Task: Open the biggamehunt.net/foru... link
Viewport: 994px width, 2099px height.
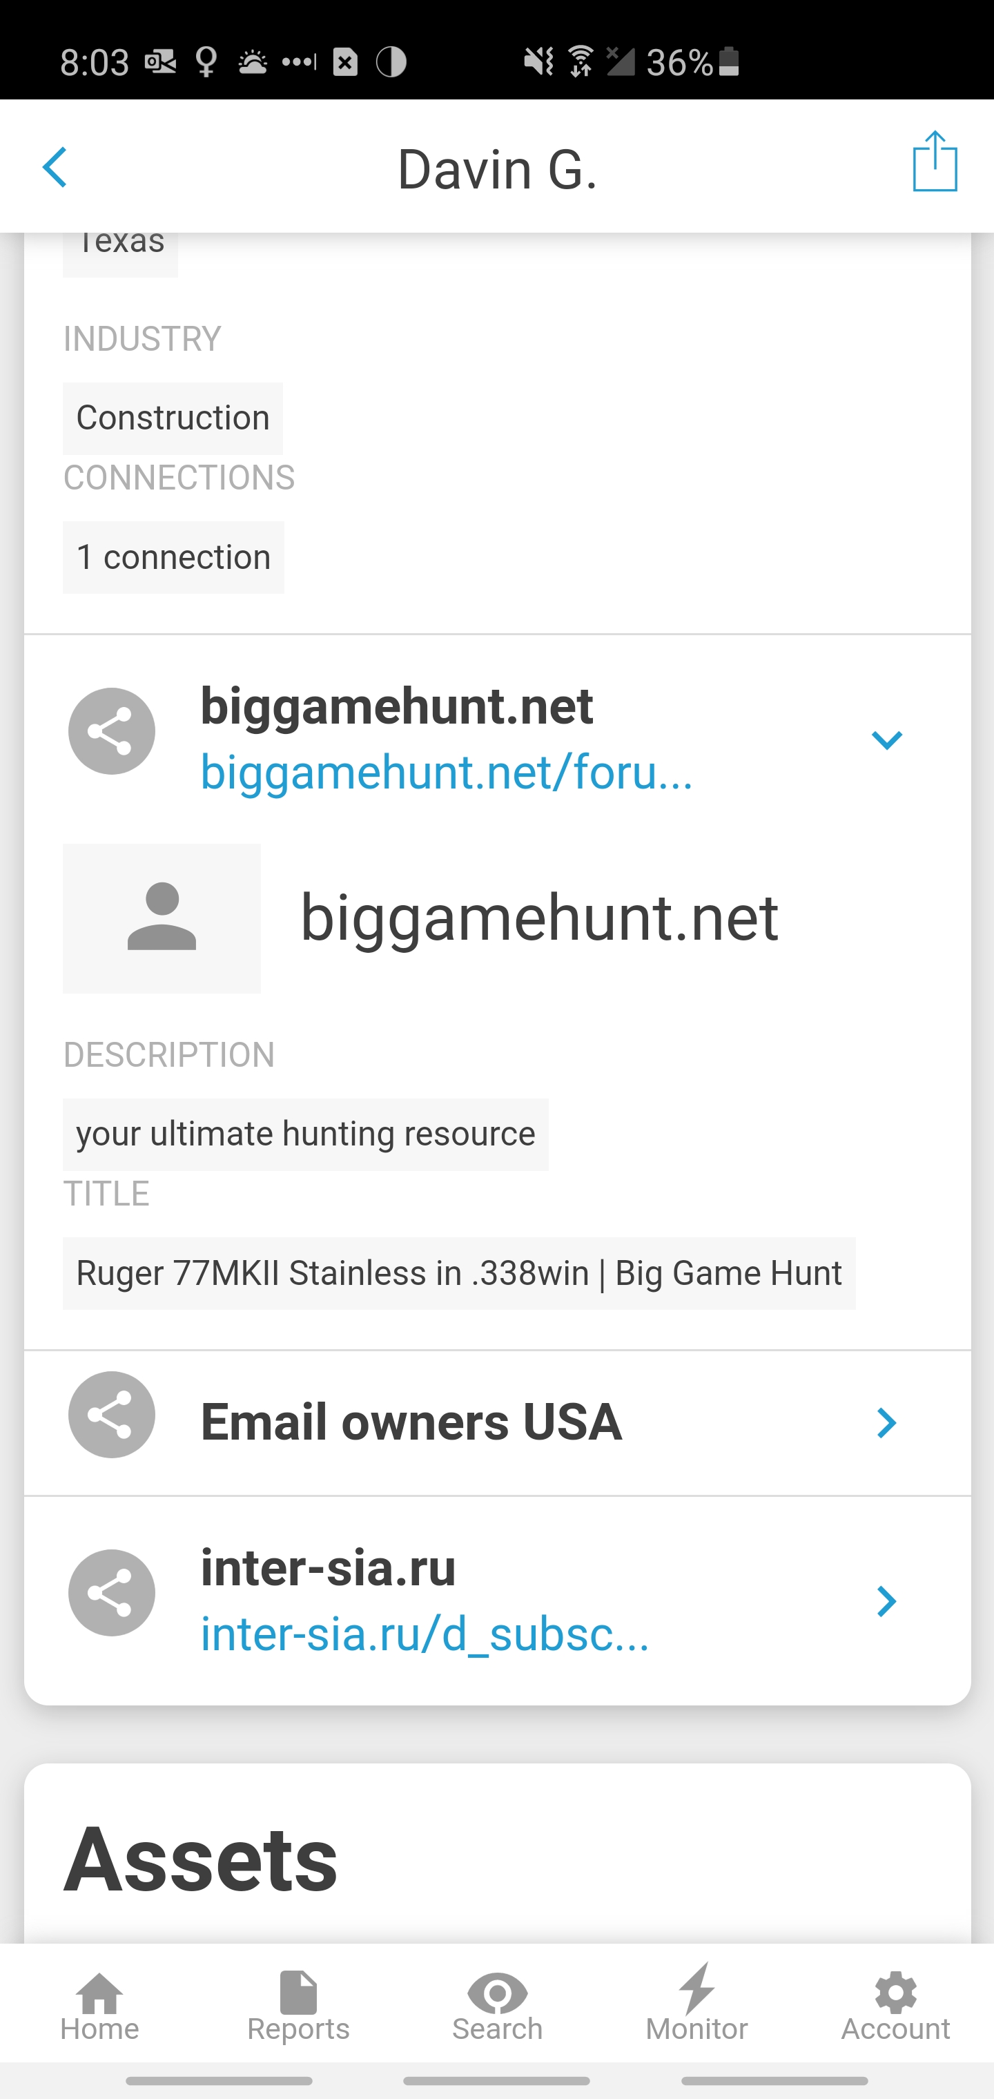Action: [447, 772]
